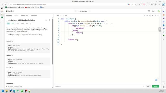Open the GitHub bookmark
166x93 pixels.
21,7
